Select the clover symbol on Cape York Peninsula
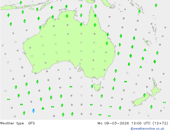170x131 pixels. (x=95, y=25)
